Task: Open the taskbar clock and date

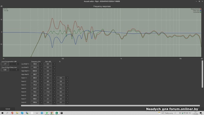Action: click(x=195, y=113)
